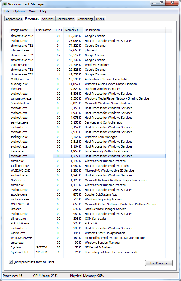Open the Networking tab
This screenshot has height=281, width=181.
85,19
